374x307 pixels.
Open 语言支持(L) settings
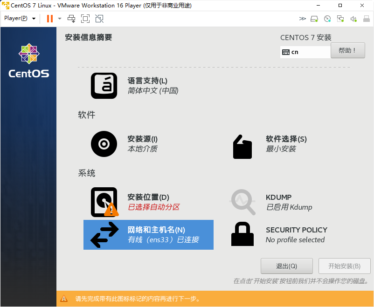147,81
